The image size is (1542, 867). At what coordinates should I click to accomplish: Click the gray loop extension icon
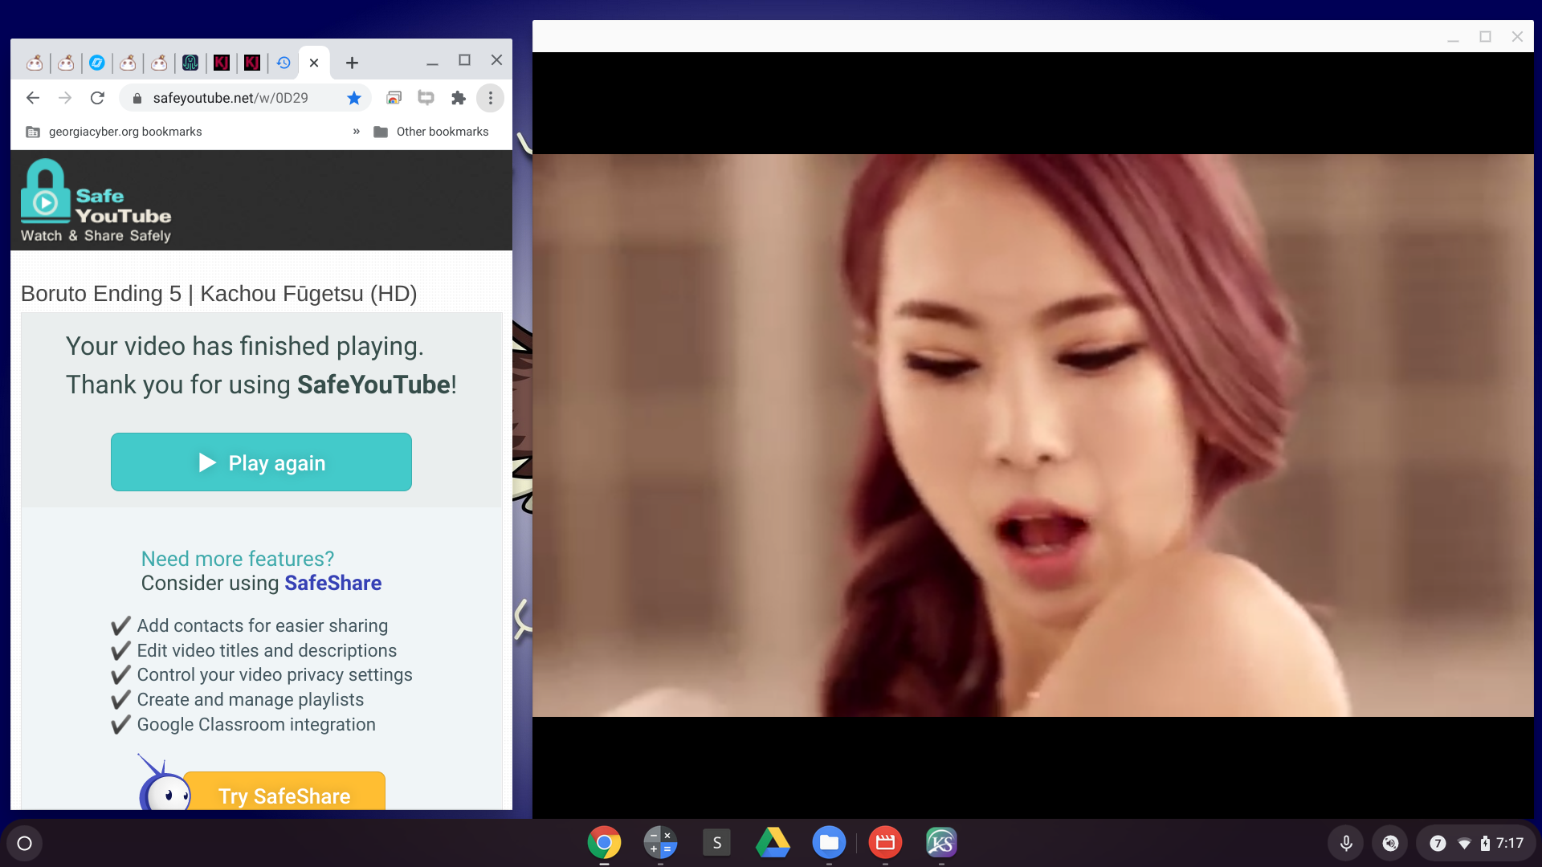coord(426,98)
